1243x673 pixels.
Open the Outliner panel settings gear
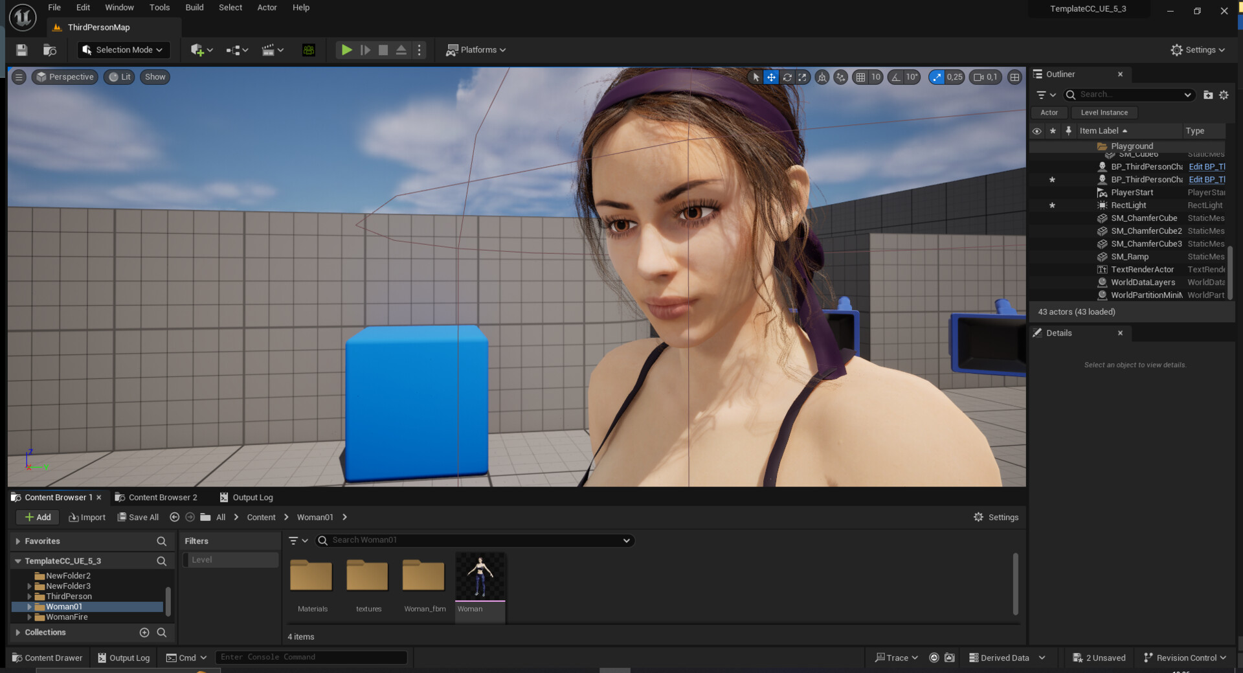click(x=1224, y=95)
